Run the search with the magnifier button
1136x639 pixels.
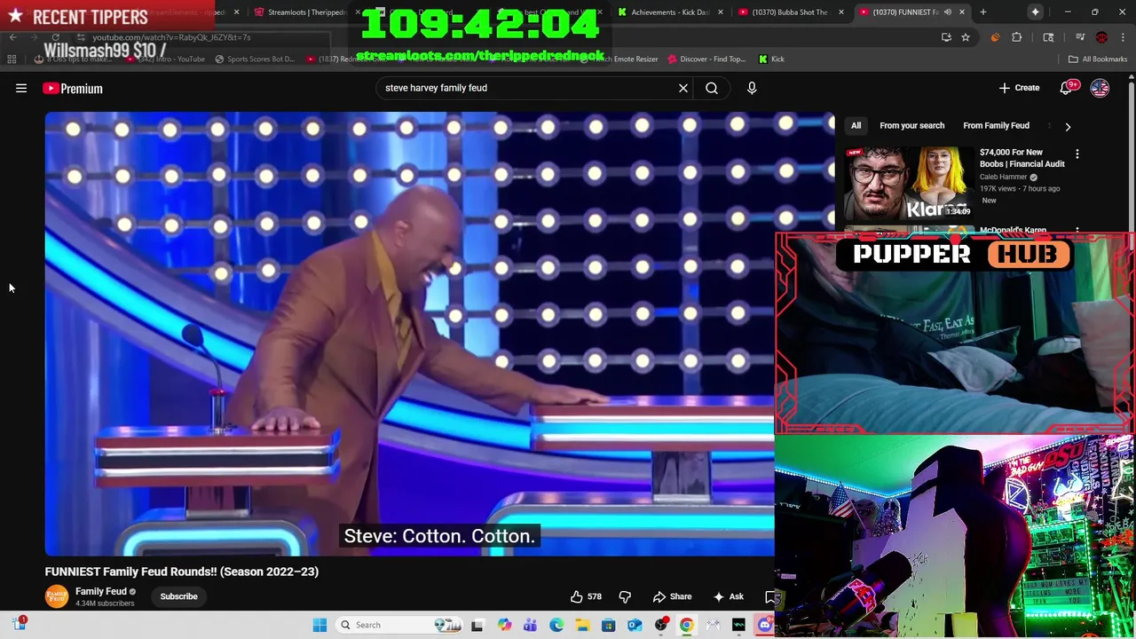[712, 88]
